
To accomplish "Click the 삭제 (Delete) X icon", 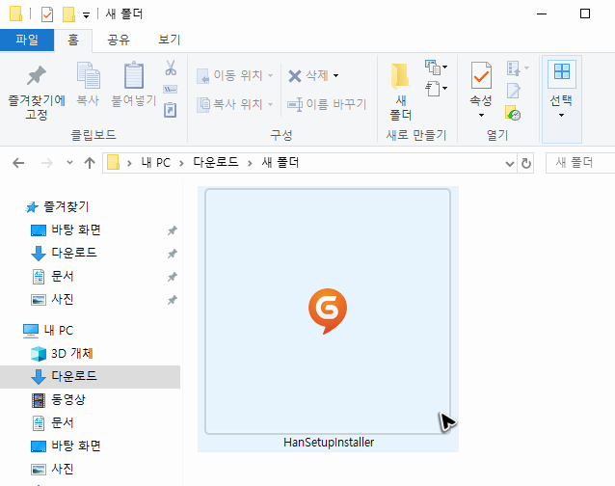I will 295,75.
